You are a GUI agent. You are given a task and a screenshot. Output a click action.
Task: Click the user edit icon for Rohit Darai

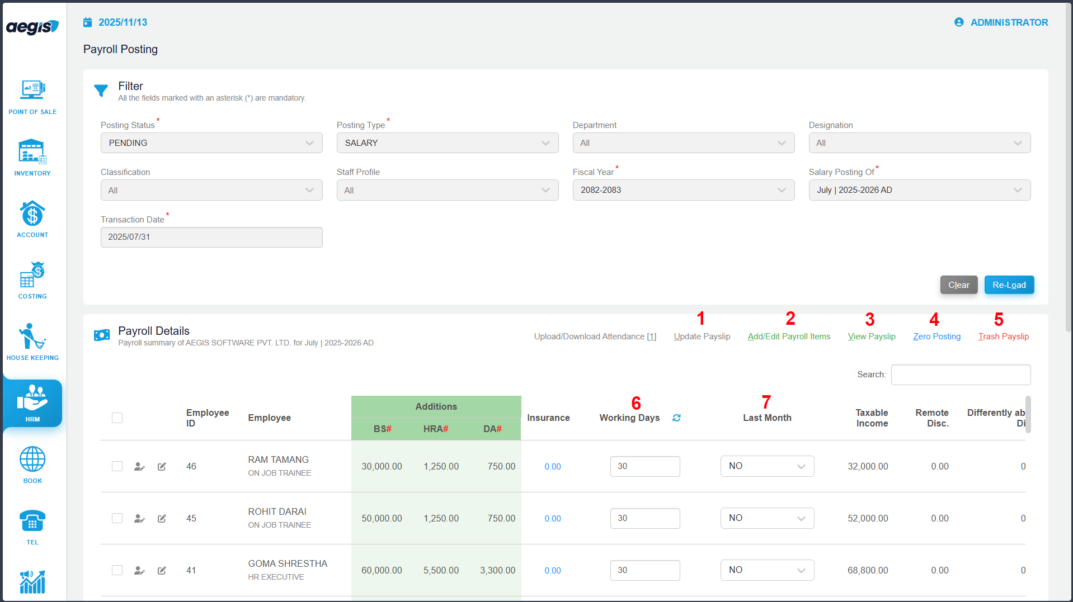pyautogui.click(x=139, y=519)
